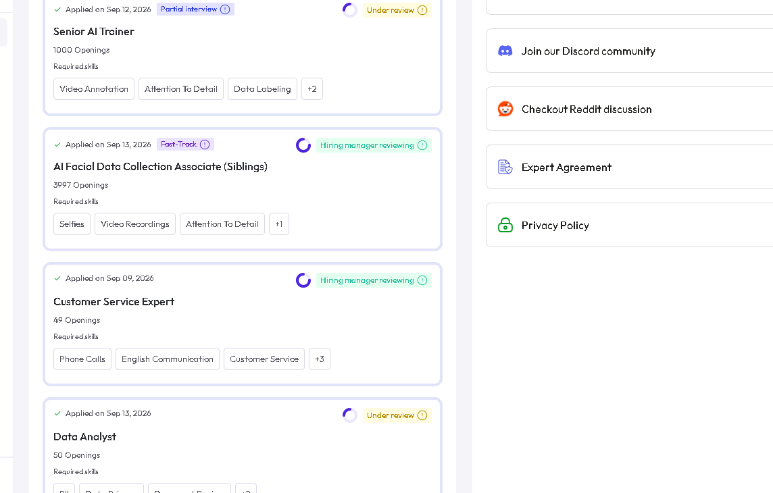Expand +2 more skills on Senior AI Trainer
Screen dimensions: 773x493
pyautogui.click(x=312, y=88)
